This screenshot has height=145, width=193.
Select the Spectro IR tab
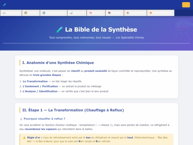(77, 13)
